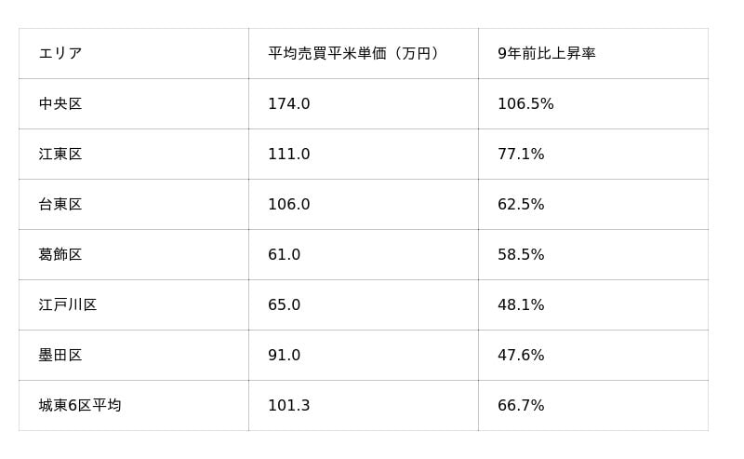Select the 江東区 area cell
744x459 pixels.
[60, 155]
